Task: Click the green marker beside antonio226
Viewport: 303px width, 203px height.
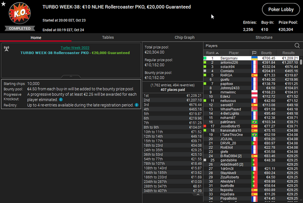Action: tap(205, 63)
